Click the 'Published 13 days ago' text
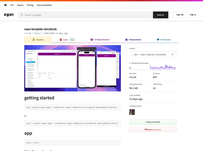The height and width of the screenshot is (151, 203). click(56, 33)
